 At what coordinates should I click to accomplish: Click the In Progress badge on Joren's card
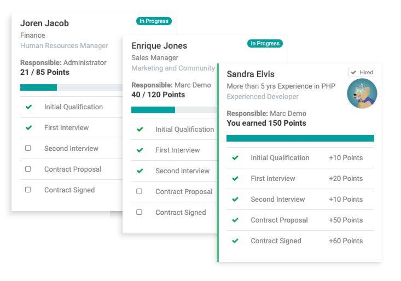click(x=154, y=21)
